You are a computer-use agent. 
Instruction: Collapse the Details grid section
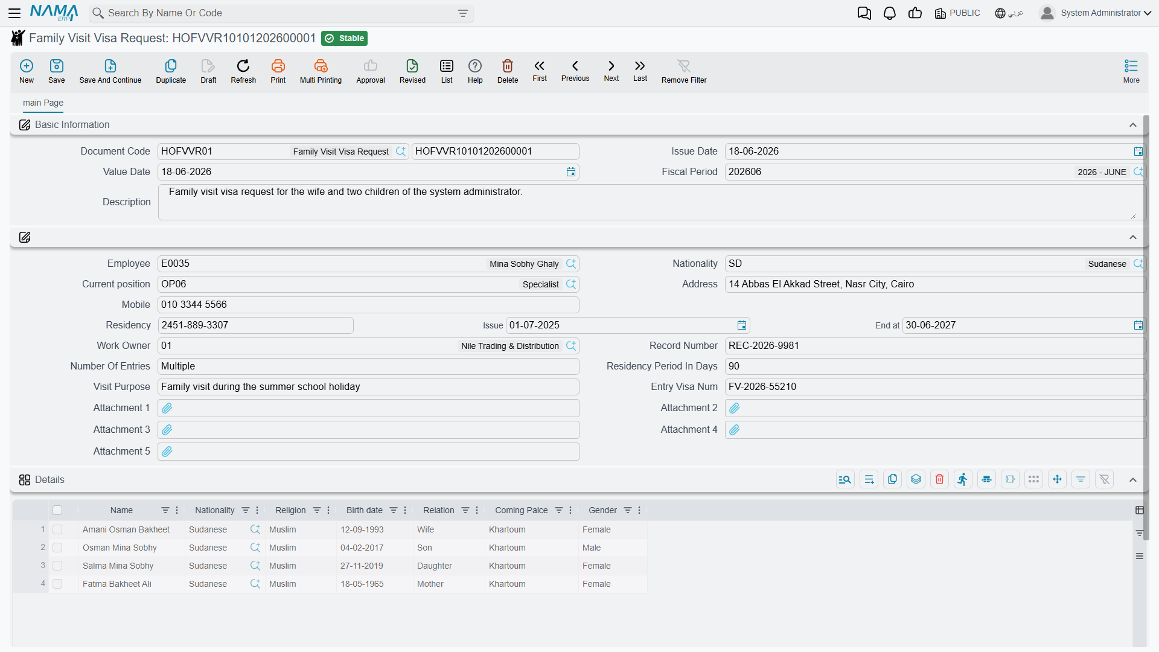coord(1133,480)
